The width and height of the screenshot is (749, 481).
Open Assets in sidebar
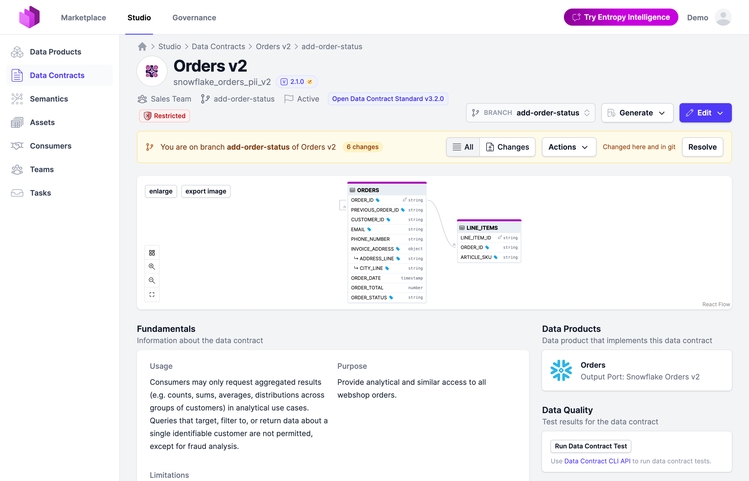pyautogui.click(x=59, y=122)
